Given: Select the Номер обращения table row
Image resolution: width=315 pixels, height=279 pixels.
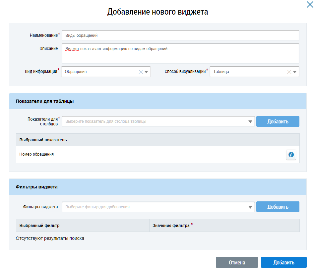Looking at the screenshot, I should 149,155.
